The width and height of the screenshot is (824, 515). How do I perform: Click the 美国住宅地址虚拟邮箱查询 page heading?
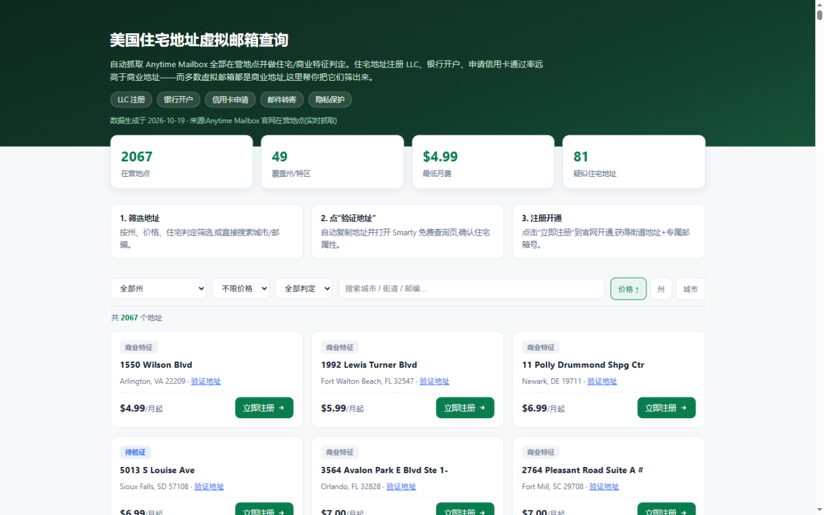199,40
